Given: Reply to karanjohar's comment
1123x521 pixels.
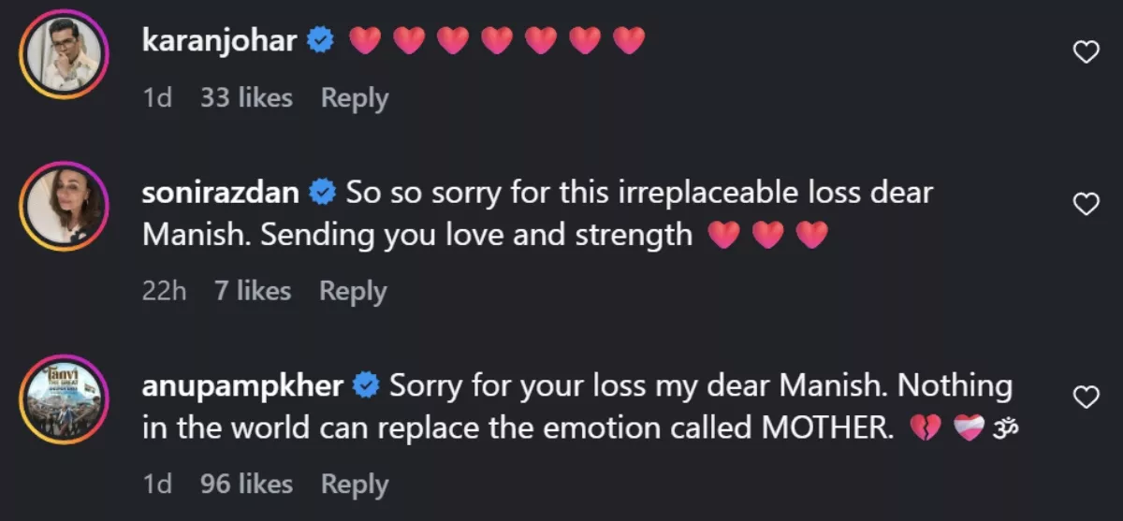Looking at the screenshot, I should click(355, 98).
